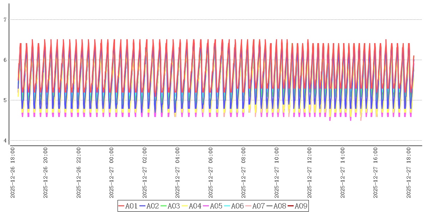The image size is (426, 212).
Task: Toggle the A09 legend item
Action: (301, 206)
